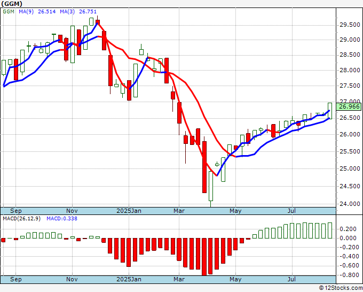This screenshot has height=292, width=363.
Task: Click the 24.000 price axis label
Action: (350, 204)
